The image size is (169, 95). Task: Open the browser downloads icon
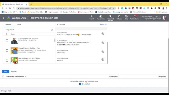pyautogui.click(x=155, y=8)
